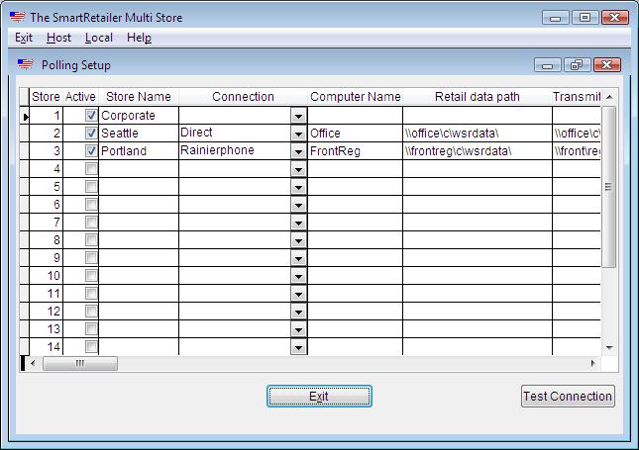Open Connection dropdown for Corporate row

pos(299,116)
